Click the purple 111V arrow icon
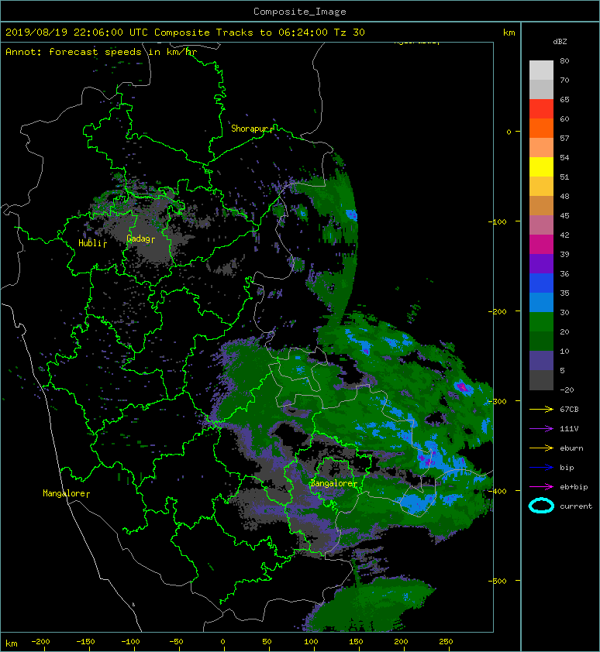600x652 pixels. [541, 429]
